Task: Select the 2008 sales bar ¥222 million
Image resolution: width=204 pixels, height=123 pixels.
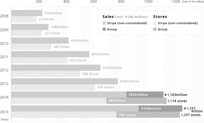Action: coord(27,13)
